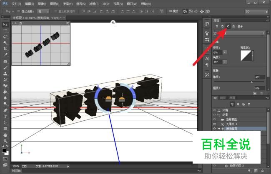This screenshot has width=271, height=174.
Task: Filter 3D panel by materials icon
Action: click(x=243, y=104)
